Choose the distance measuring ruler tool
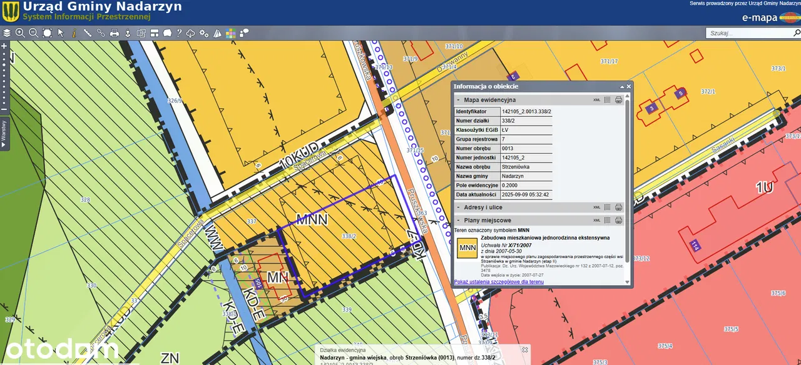 (88, 33)
